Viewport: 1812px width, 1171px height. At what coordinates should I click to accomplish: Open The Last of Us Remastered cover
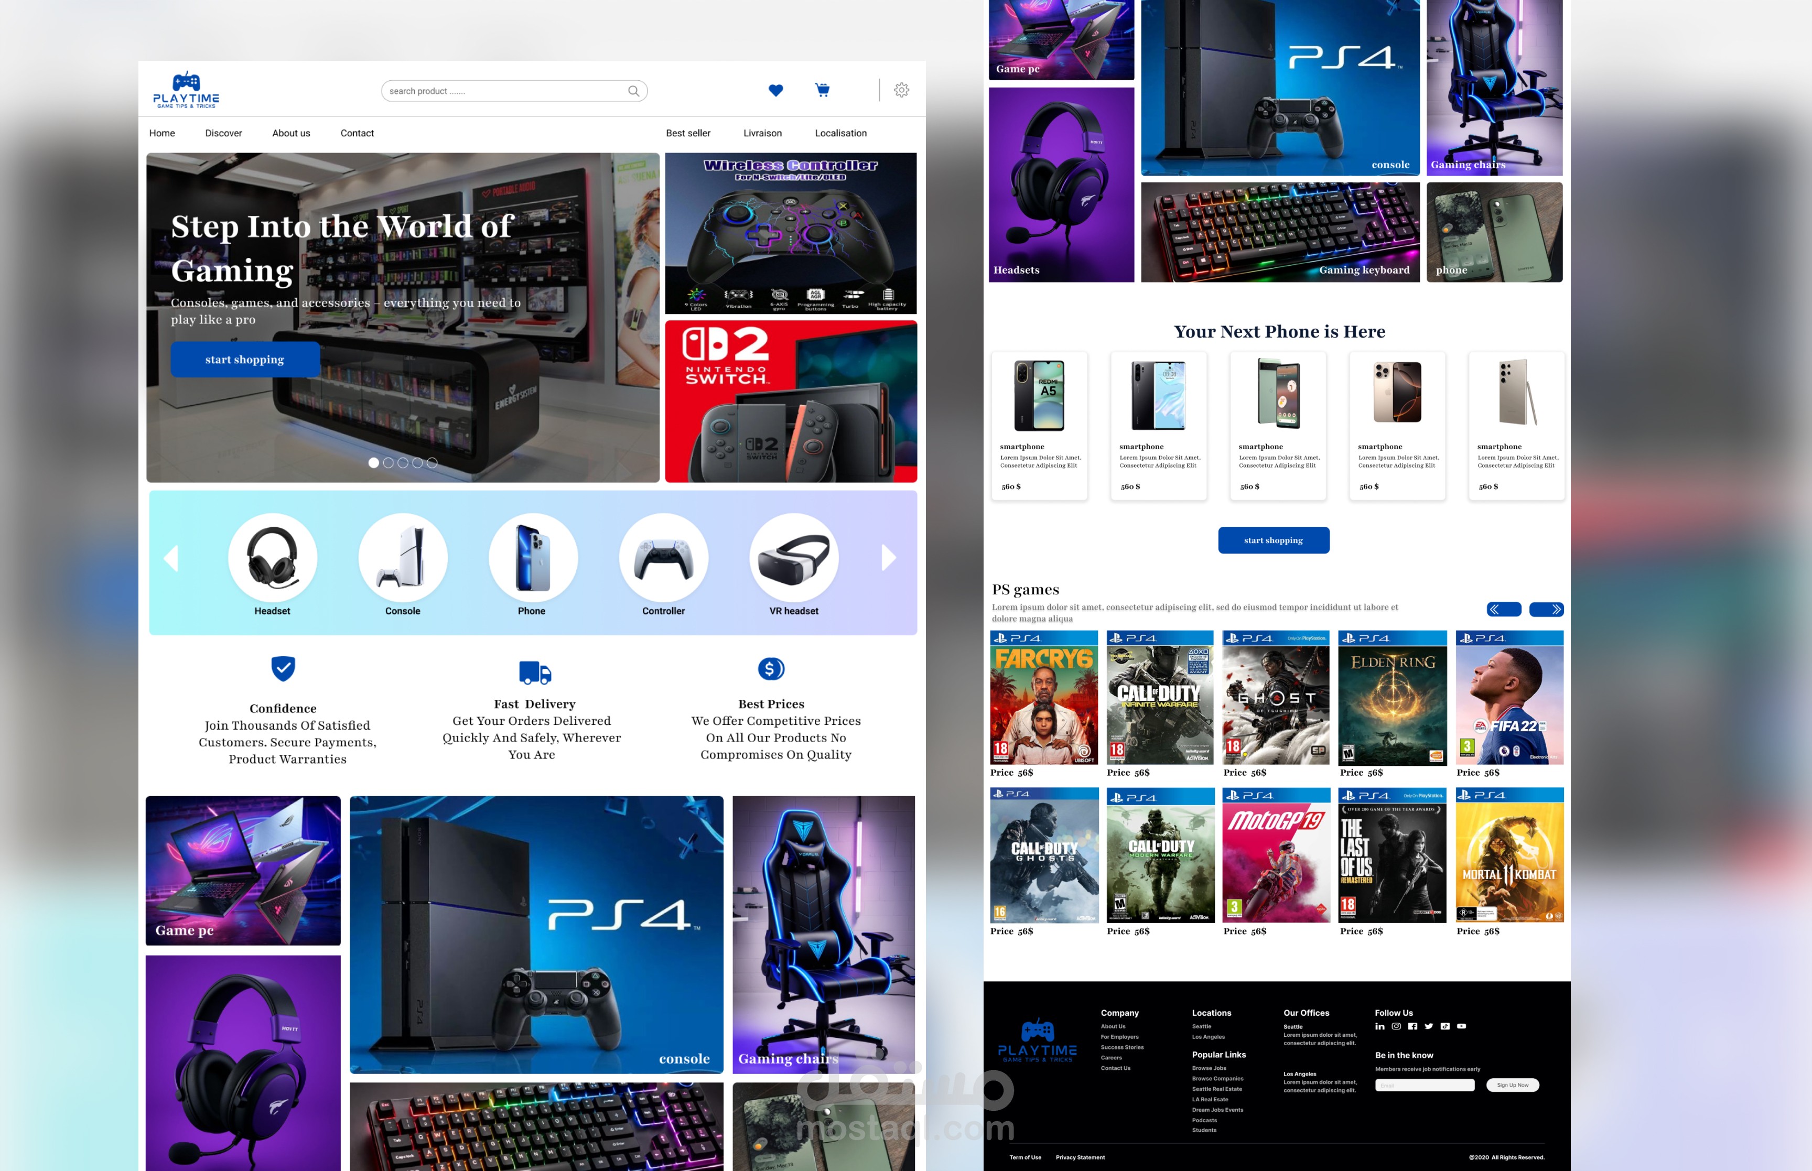point(1392,855)
